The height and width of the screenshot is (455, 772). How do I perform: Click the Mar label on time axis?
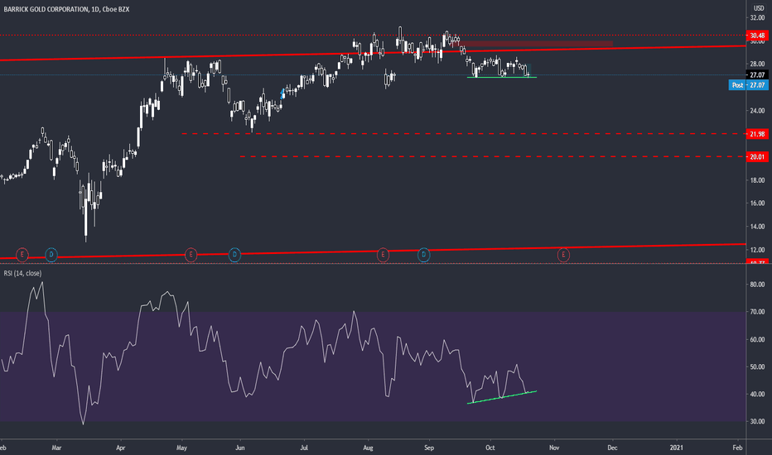point(56,448)
